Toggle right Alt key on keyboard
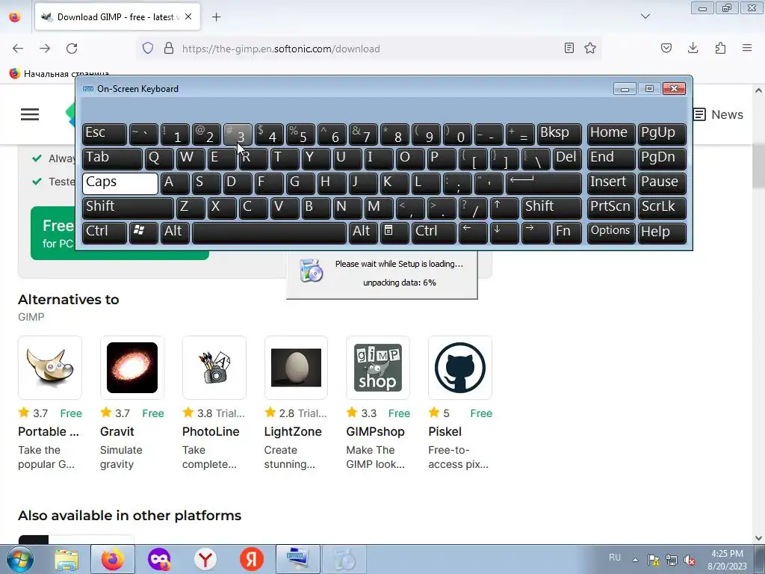The height and width of the screenshot is (574, 765). (x=363, y=232)
